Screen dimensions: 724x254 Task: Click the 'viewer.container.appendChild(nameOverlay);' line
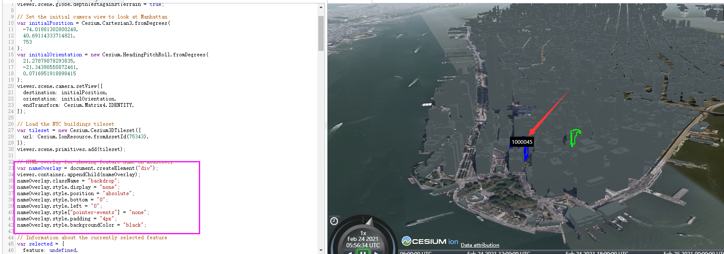[x=79, y=175]
